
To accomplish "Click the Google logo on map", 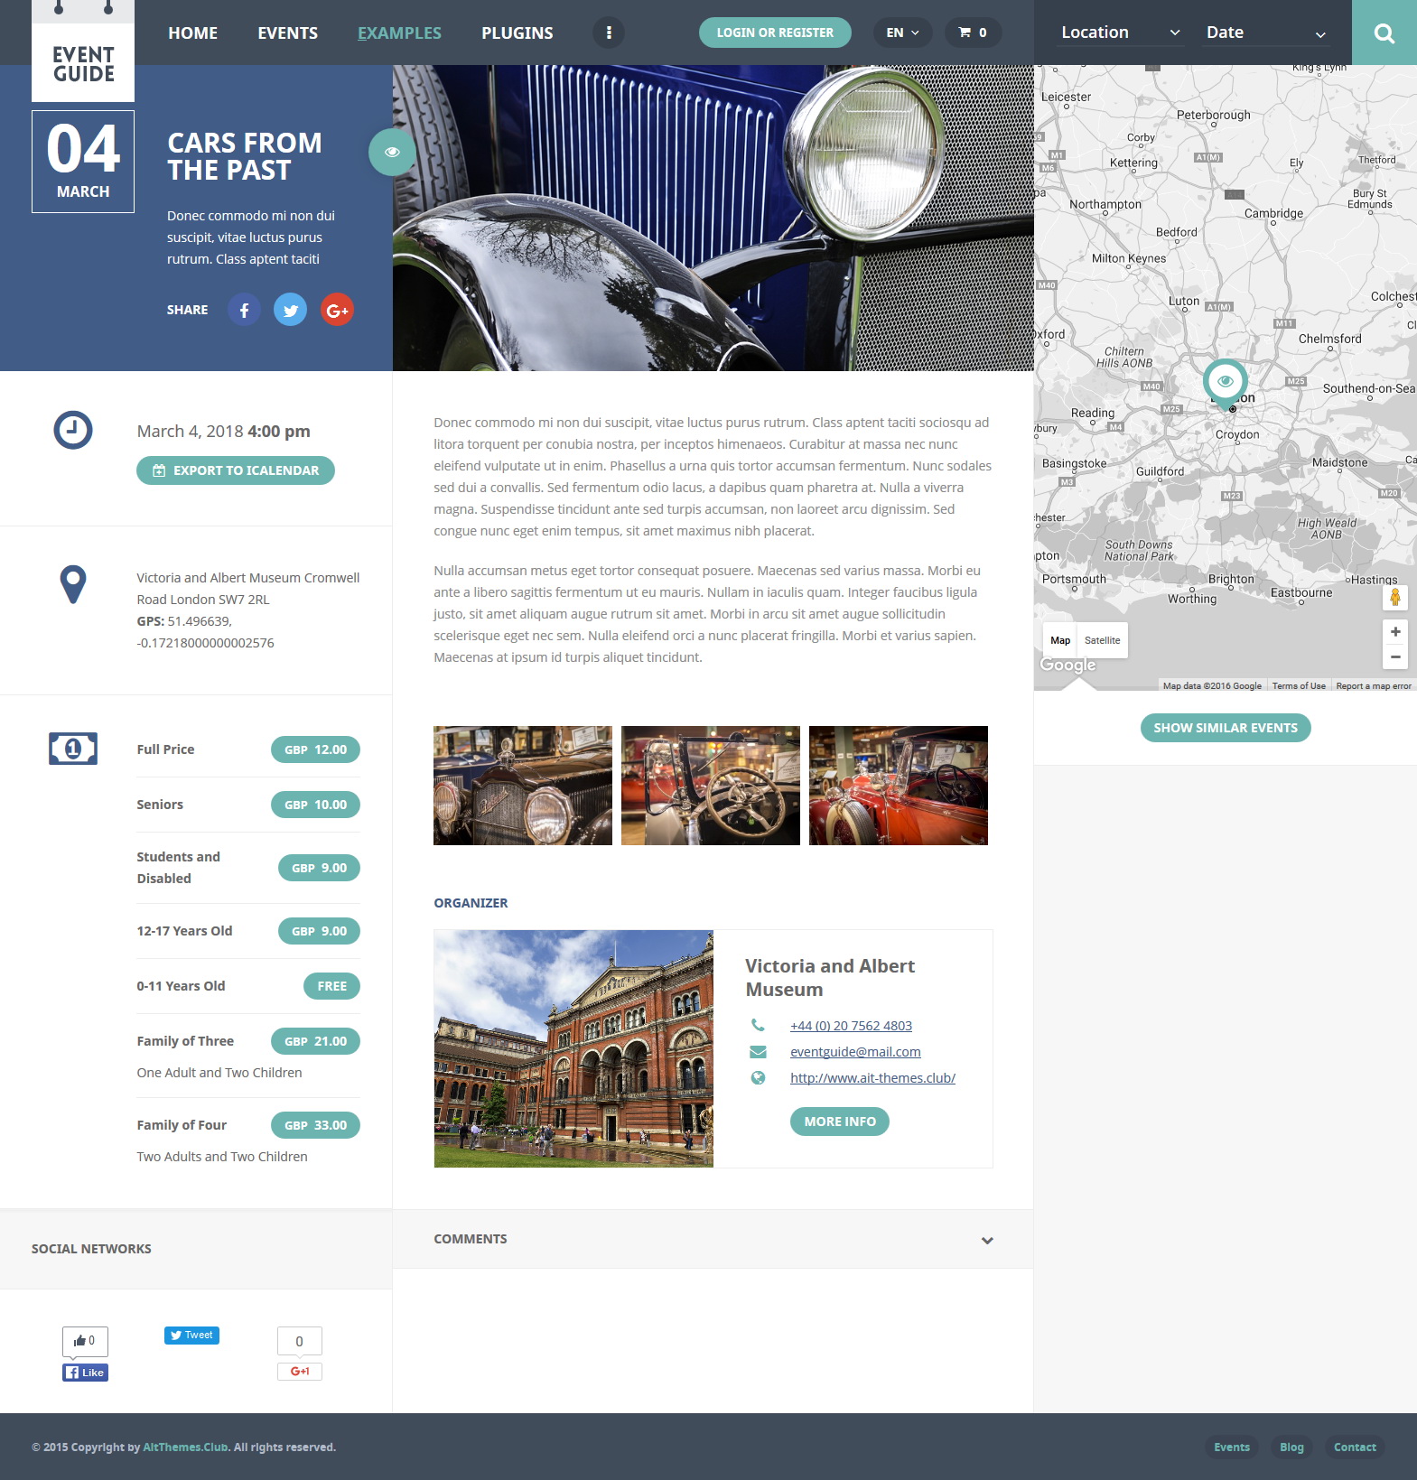I will point(1067,665).
